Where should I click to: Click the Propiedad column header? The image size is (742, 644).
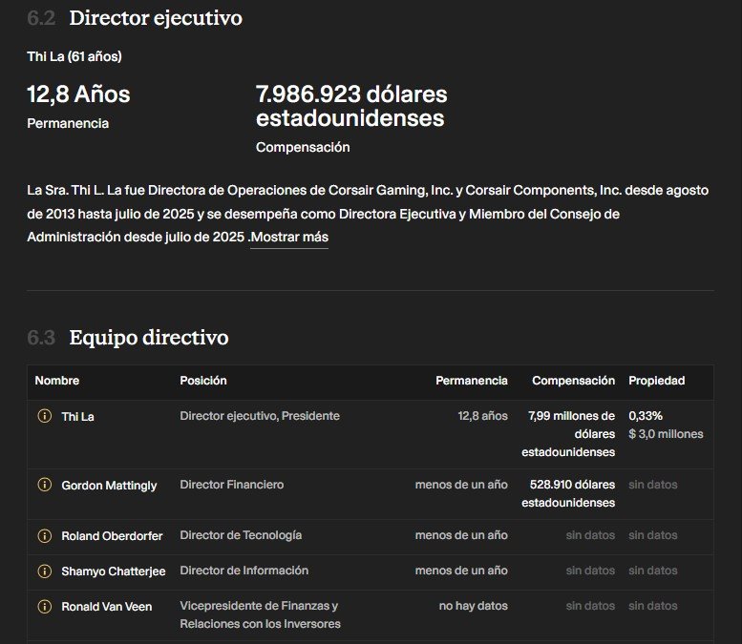click(657, 381)
